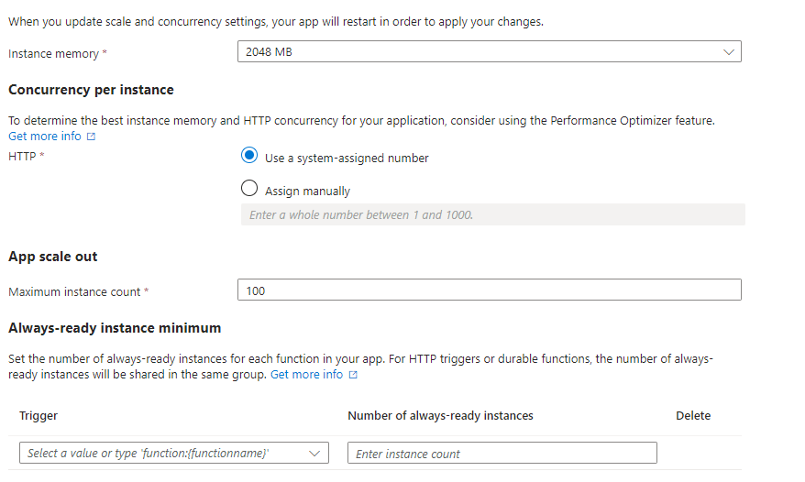Open the Instance memory dropdown
Viewport: 805px width, 482px height.
pyautogui.click(x=489, y=52)
